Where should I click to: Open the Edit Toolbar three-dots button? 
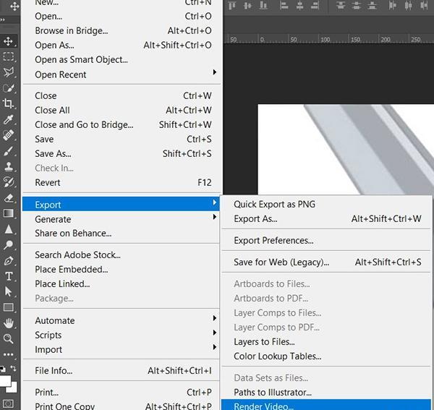[8, 354]
